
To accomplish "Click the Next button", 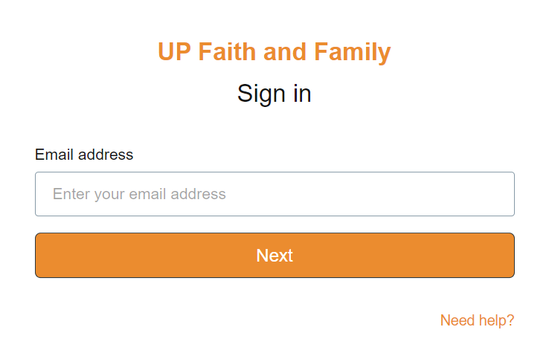I will click(x=274, y=256).
